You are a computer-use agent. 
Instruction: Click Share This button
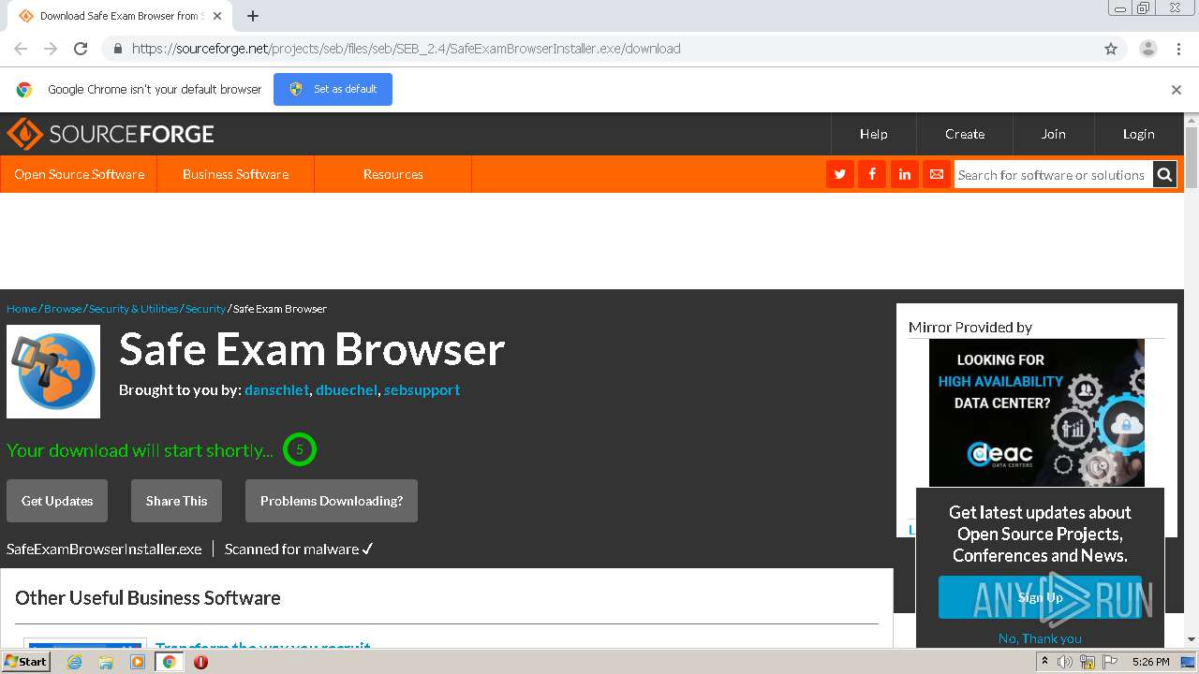pos(176,501)
